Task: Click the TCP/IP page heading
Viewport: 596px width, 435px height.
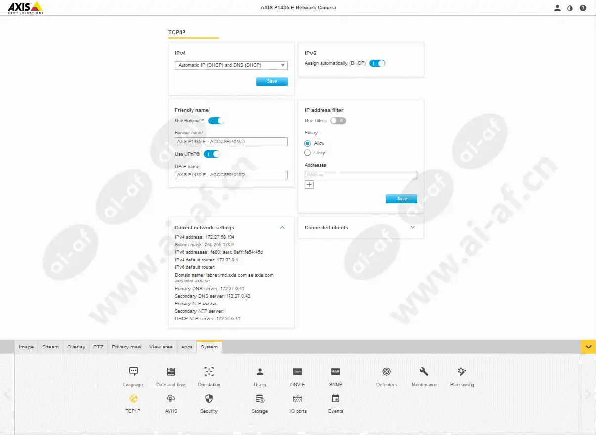Action: (x=177, y=33)
